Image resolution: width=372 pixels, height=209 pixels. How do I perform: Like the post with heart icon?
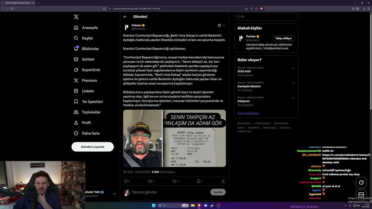tap(174, 181)
